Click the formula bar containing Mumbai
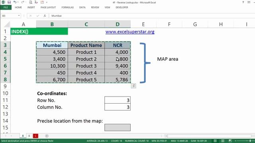 tap(152, 16)
